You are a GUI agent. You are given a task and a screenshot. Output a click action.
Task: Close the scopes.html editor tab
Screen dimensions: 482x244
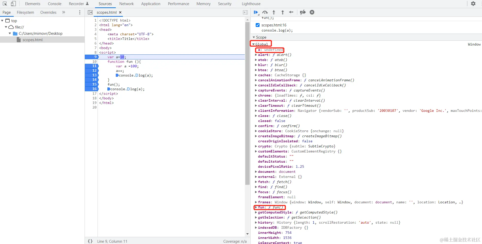pos(120,12)
